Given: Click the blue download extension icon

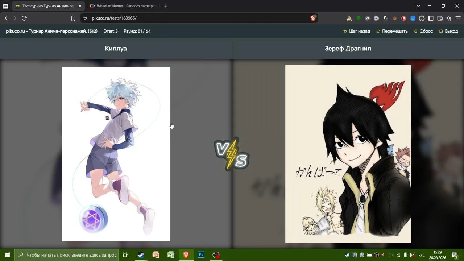Looking at the screenshot, I should click(x=413, y=18).
